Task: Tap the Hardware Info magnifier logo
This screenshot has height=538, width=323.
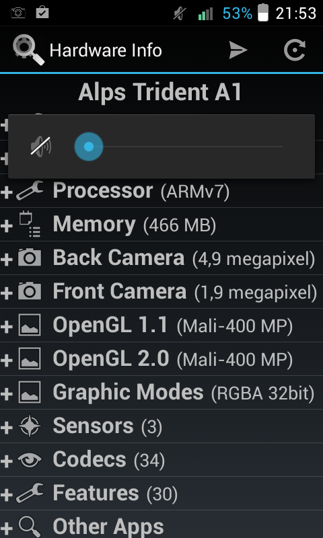Action: [x=28, y=50]
